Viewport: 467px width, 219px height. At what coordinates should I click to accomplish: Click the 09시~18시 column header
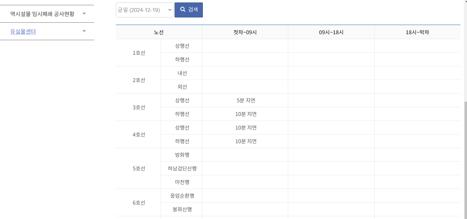click(331, 32)
